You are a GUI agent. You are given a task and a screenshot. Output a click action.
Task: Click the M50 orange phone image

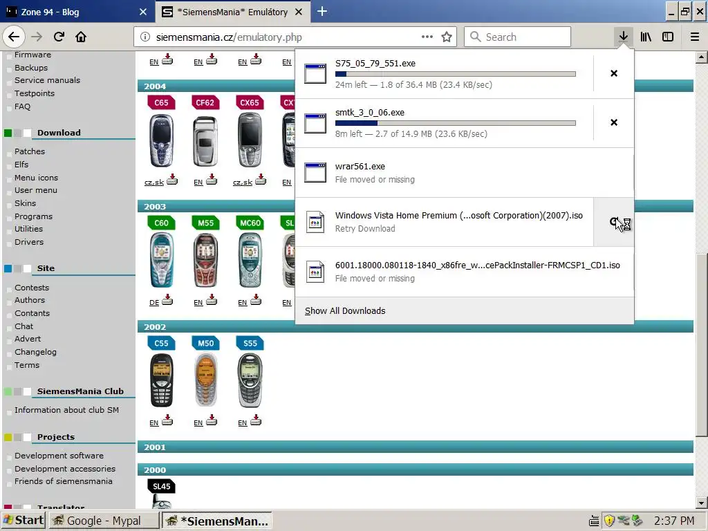coord(205,380)
